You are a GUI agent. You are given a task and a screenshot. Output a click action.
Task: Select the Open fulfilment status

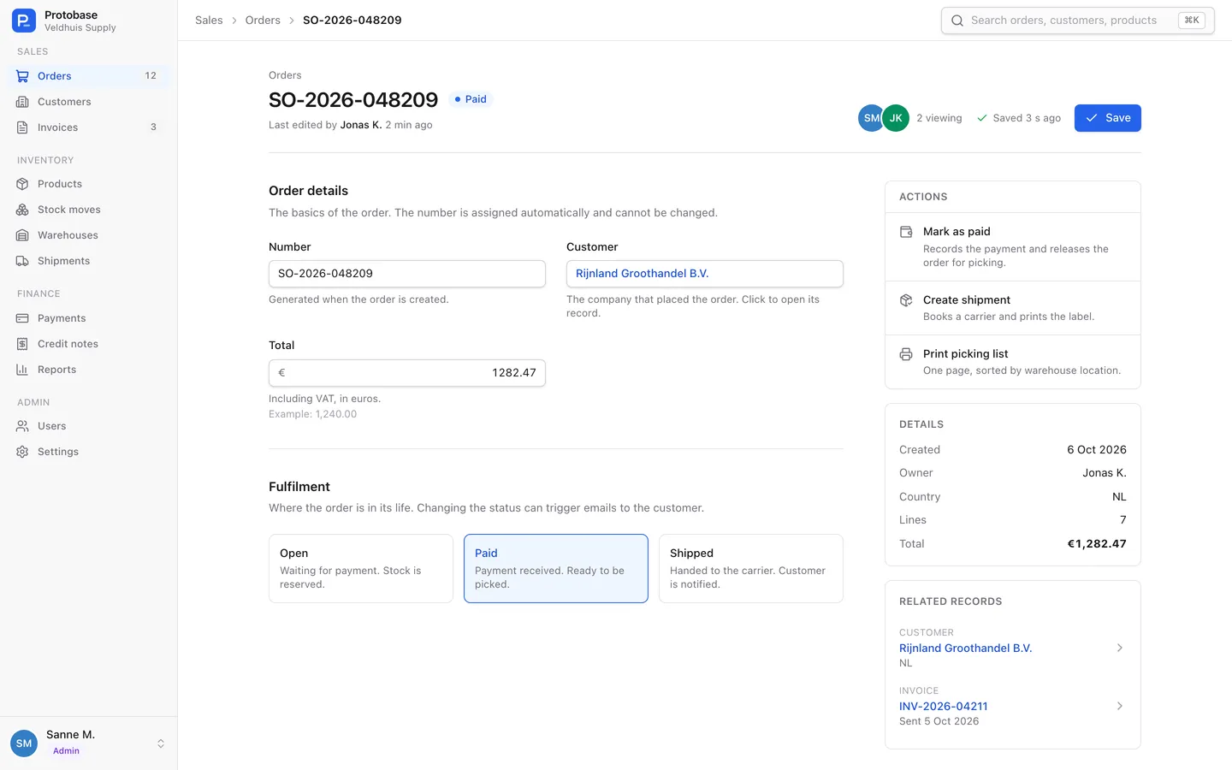pyautogui.click(x=361, y=569)
